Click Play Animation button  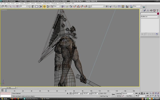click(x=142, y=93)
